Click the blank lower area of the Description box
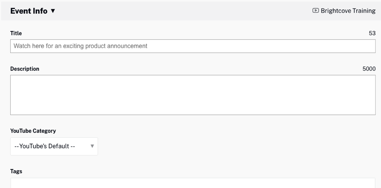Screen dimensions: 381x188 (193, 108)
